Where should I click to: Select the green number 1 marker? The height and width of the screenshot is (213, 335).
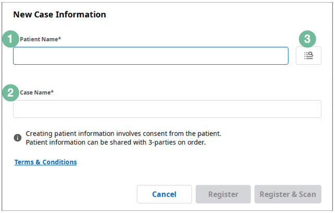tap(10, 39)
